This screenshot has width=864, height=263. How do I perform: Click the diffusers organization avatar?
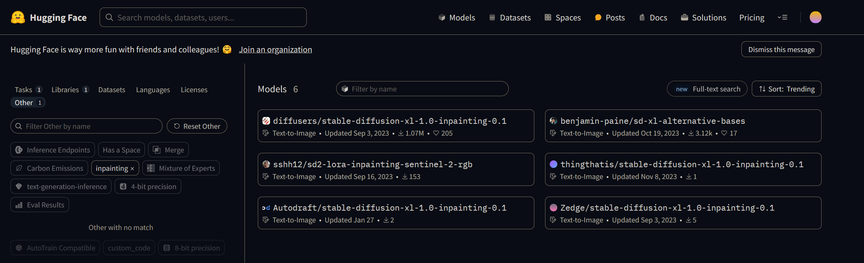tap(266, 121)
